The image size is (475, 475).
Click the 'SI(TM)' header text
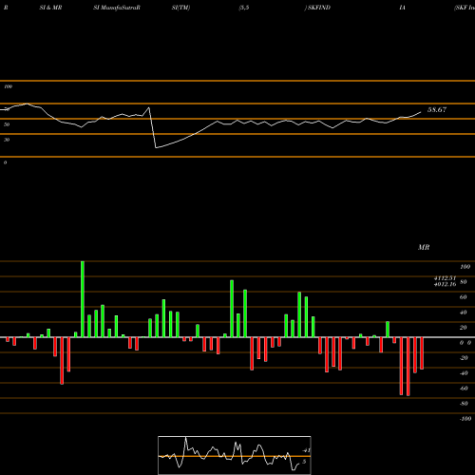pos(180,8)
